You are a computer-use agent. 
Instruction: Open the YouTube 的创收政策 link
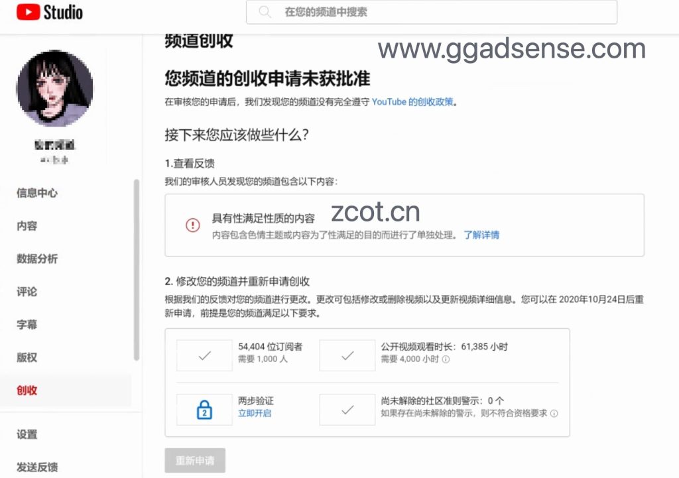coord(412,101)
